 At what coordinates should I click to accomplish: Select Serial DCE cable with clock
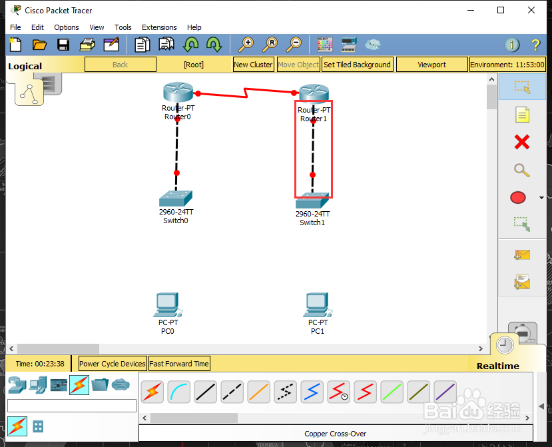click(339, 392)
